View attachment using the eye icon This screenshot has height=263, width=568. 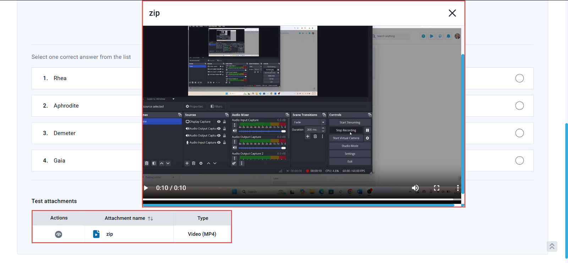(59, 234)
